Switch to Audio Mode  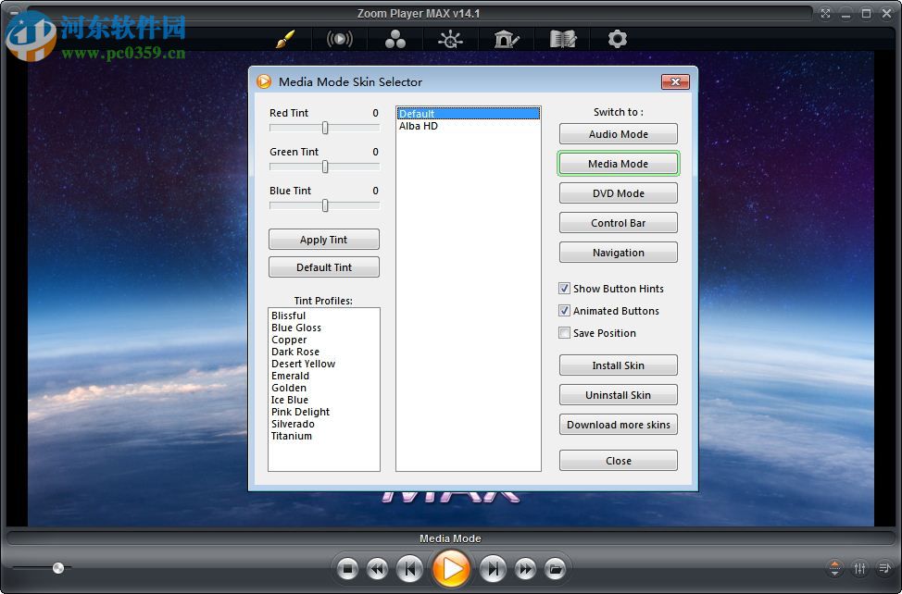pyautogui.click(x=618, y=133)
